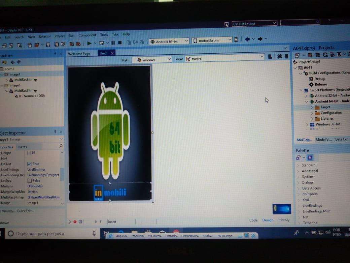Toggle the Locked False checkbox
Screen dimensions: 350x263
pos(29,181)
